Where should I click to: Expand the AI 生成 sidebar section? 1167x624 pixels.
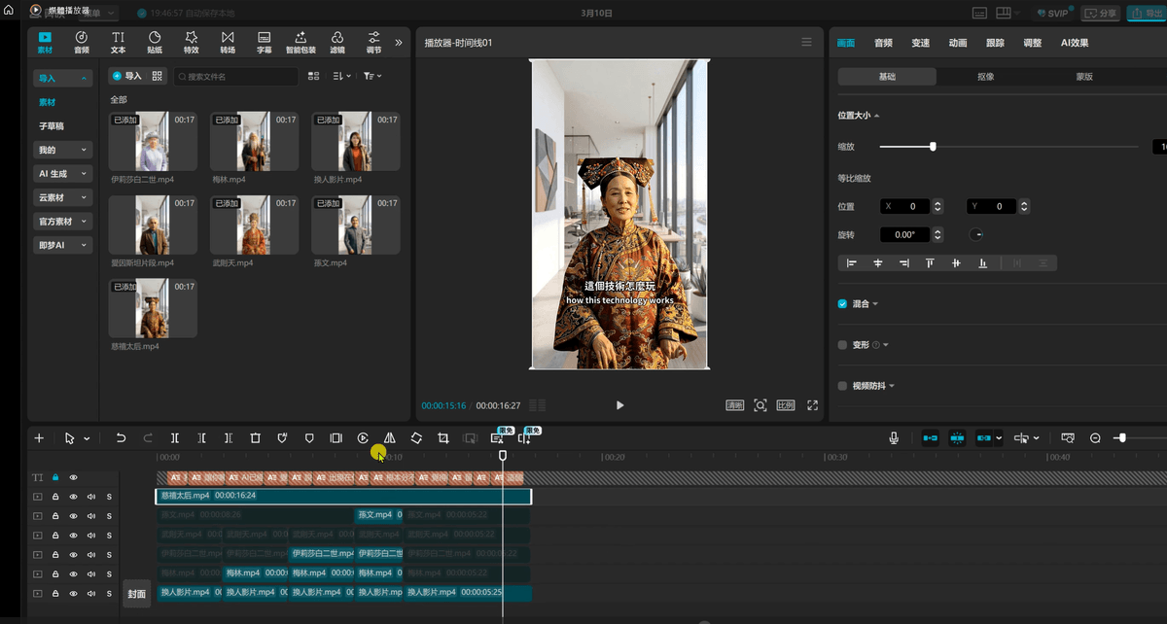[63, 173]
